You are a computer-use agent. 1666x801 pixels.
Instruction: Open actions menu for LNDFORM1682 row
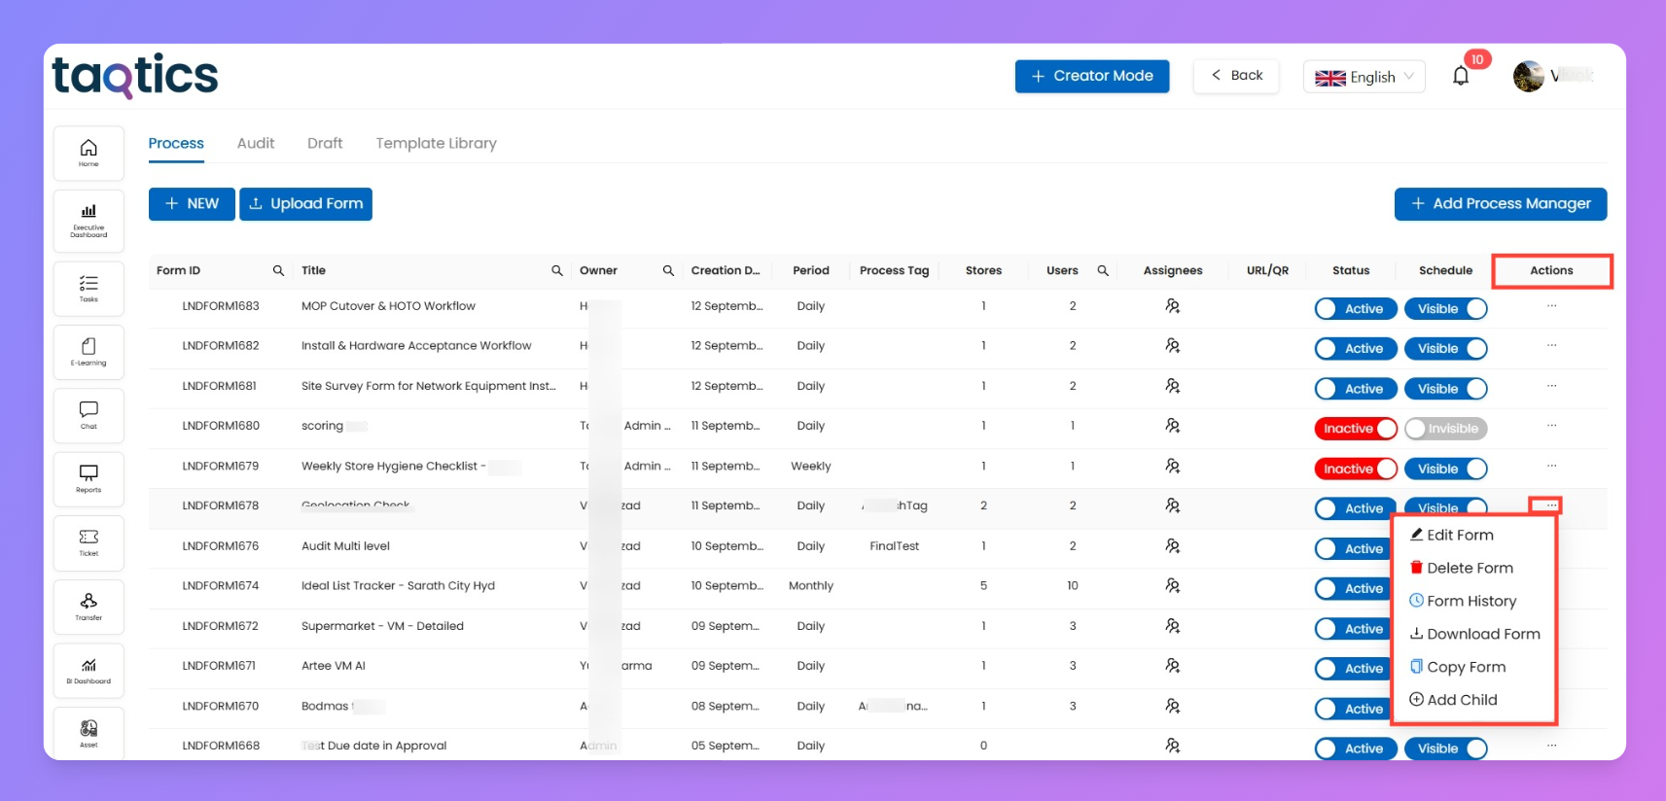1551,346
